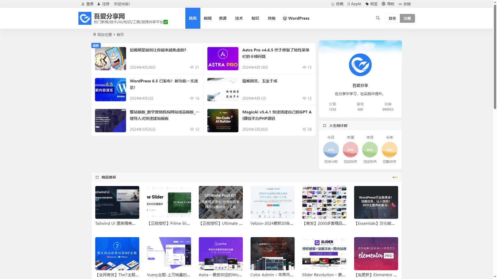This screenshot has width=497, height=279.
Task: Open Slider Revolution card thumbnail
Action: 324,254
